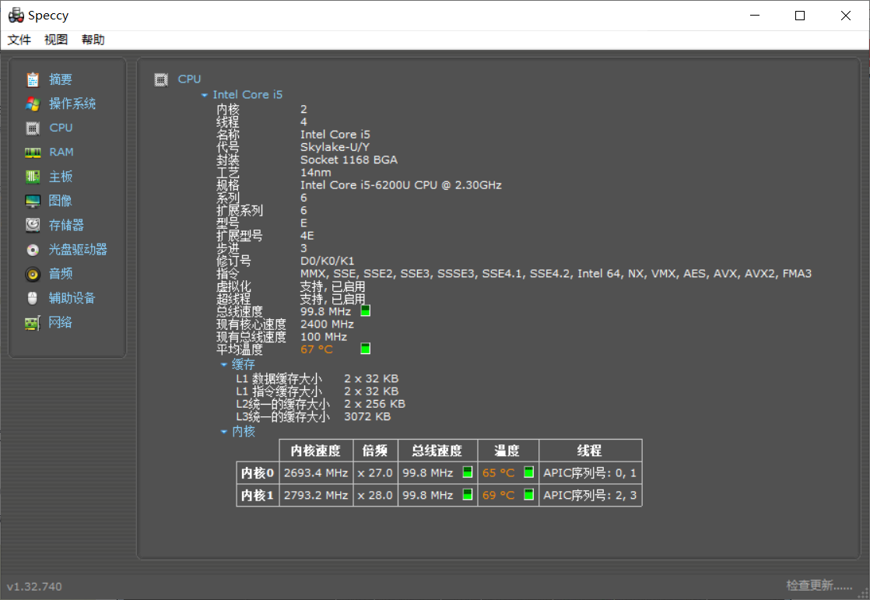870x600 pixels.
Task: Click the 2693.4 MHz core speed cell
Action: point(316,473)
